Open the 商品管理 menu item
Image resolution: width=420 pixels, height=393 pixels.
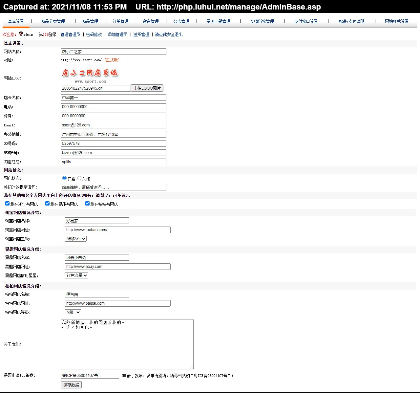click(x=90, y=21)
